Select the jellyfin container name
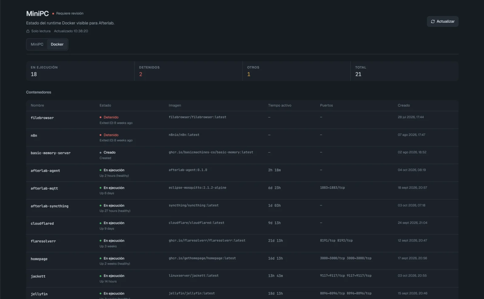 tap(39, 294)
